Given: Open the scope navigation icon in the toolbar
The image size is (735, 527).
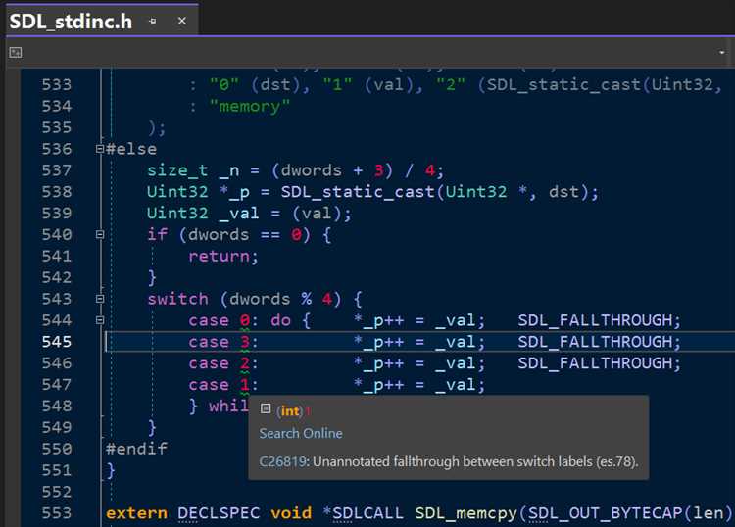Looking at the screenshot, I should (x=16, y=52).
